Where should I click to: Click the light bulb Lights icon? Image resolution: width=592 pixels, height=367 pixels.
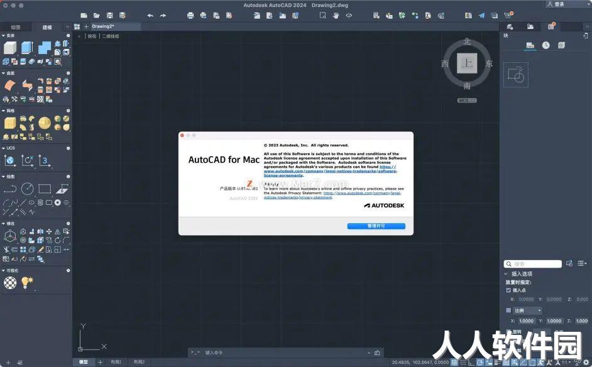click(x=27, y=282)
